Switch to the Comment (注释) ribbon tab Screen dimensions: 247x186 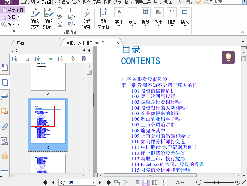[x=76, y=2]
